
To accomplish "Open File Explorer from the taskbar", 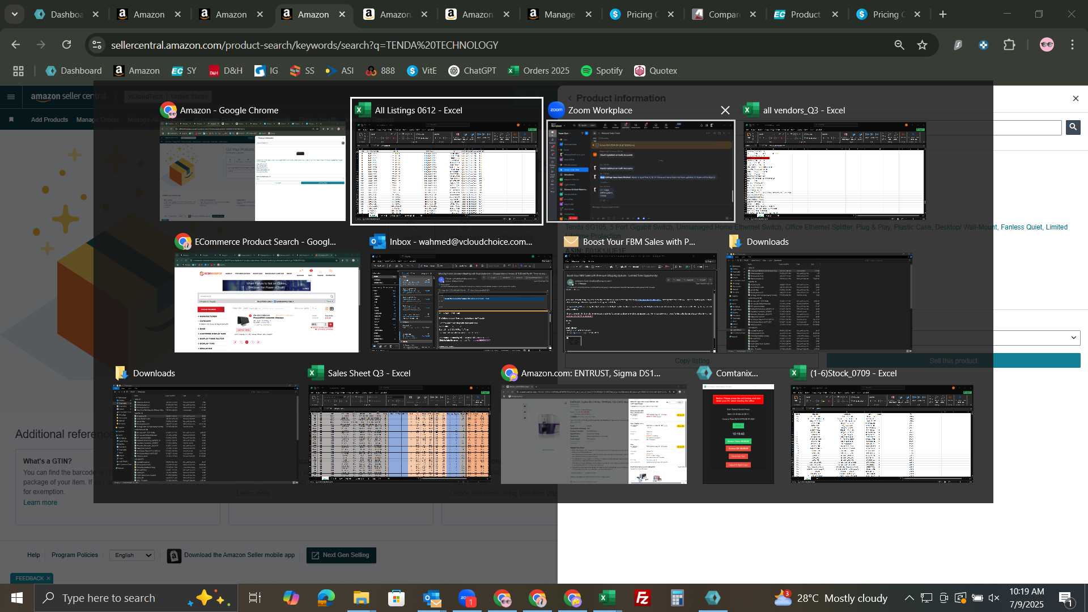I will [361, 598].
